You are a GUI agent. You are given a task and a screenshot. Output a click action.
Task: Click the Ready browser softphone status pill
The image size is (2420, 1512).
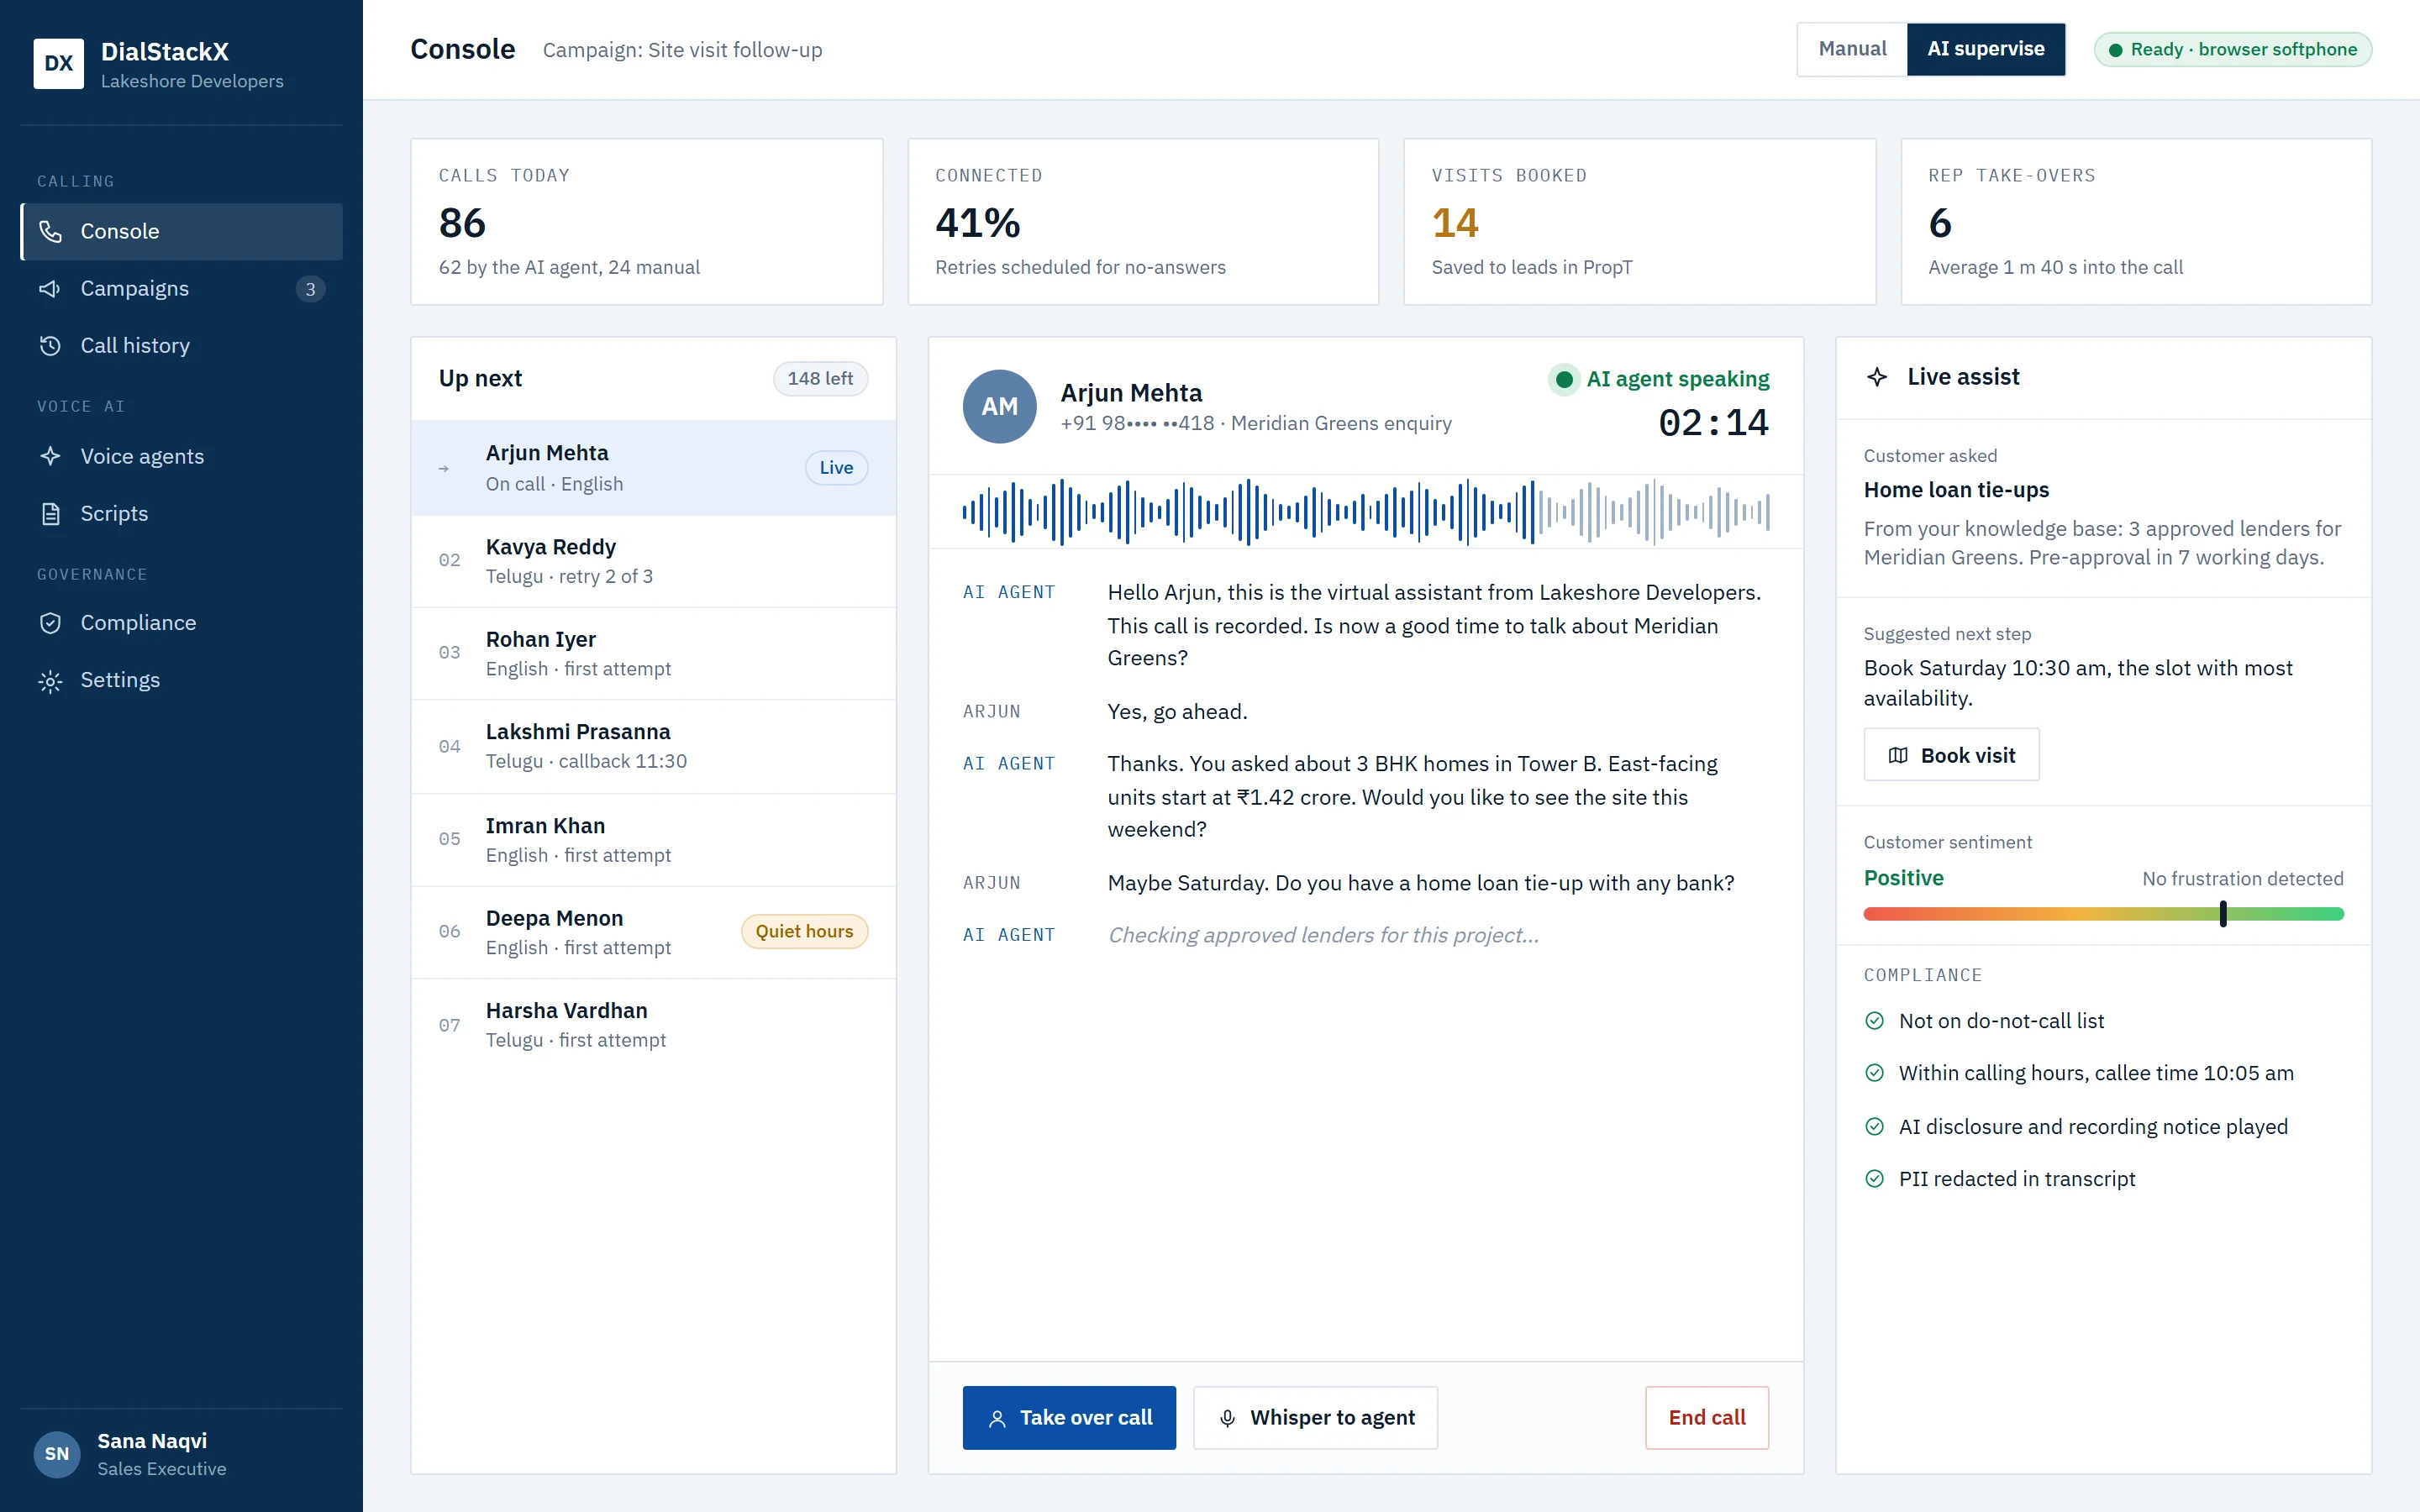(x=2233, y=50)
